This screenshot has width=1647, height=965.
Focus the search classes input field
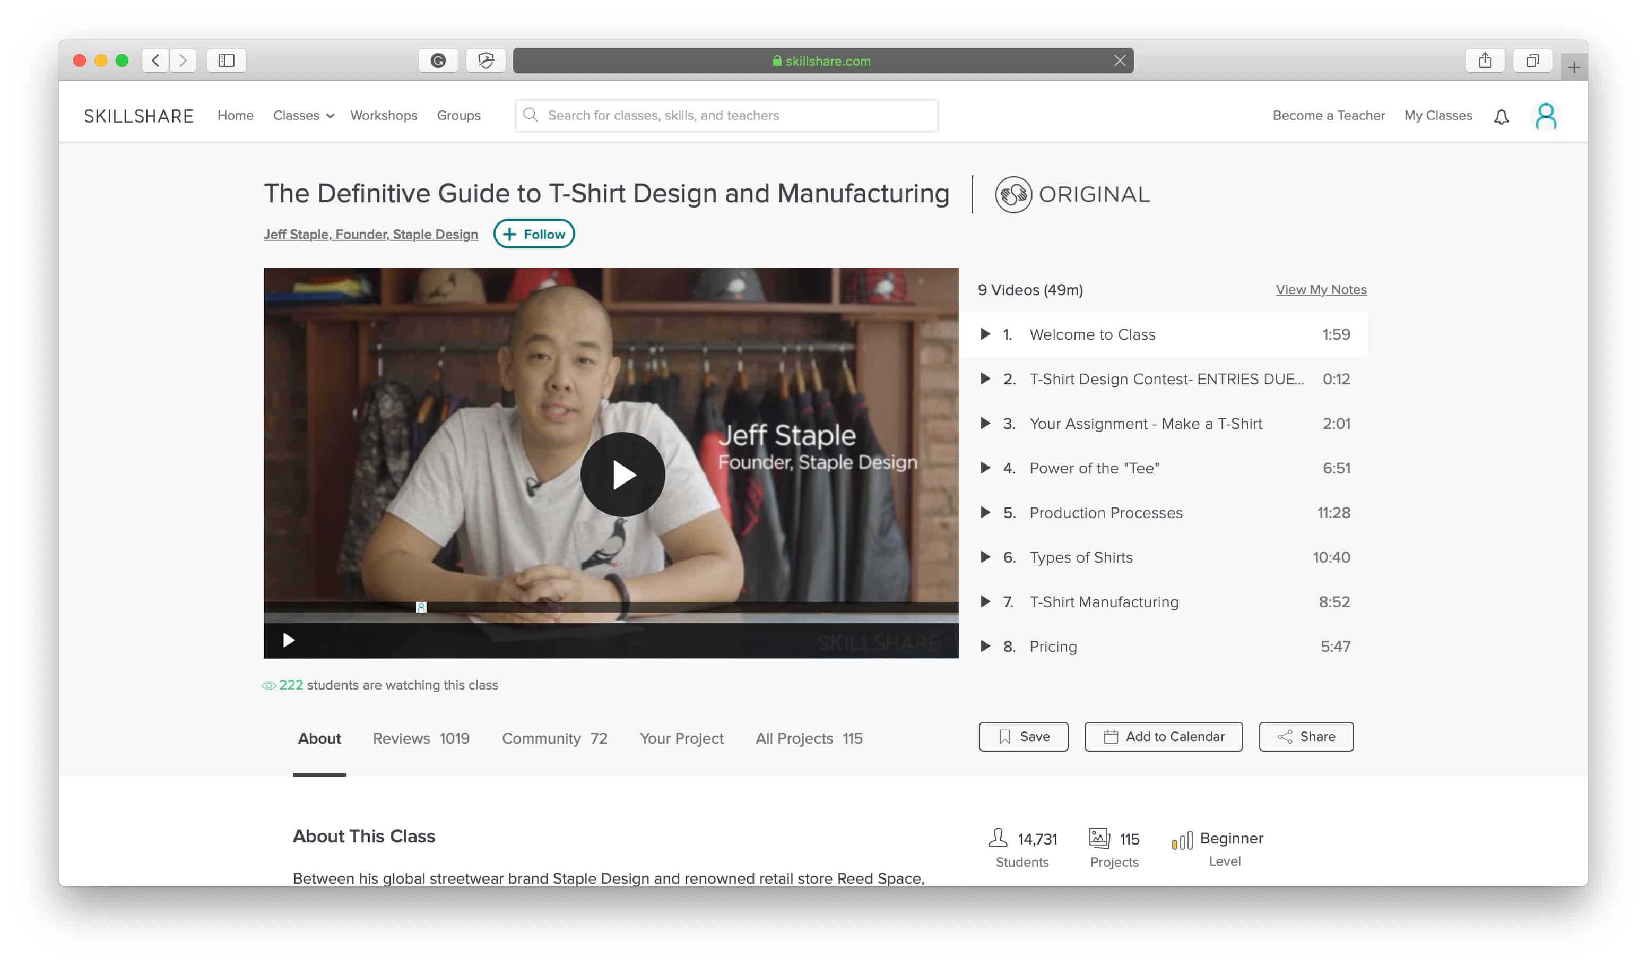727,116
